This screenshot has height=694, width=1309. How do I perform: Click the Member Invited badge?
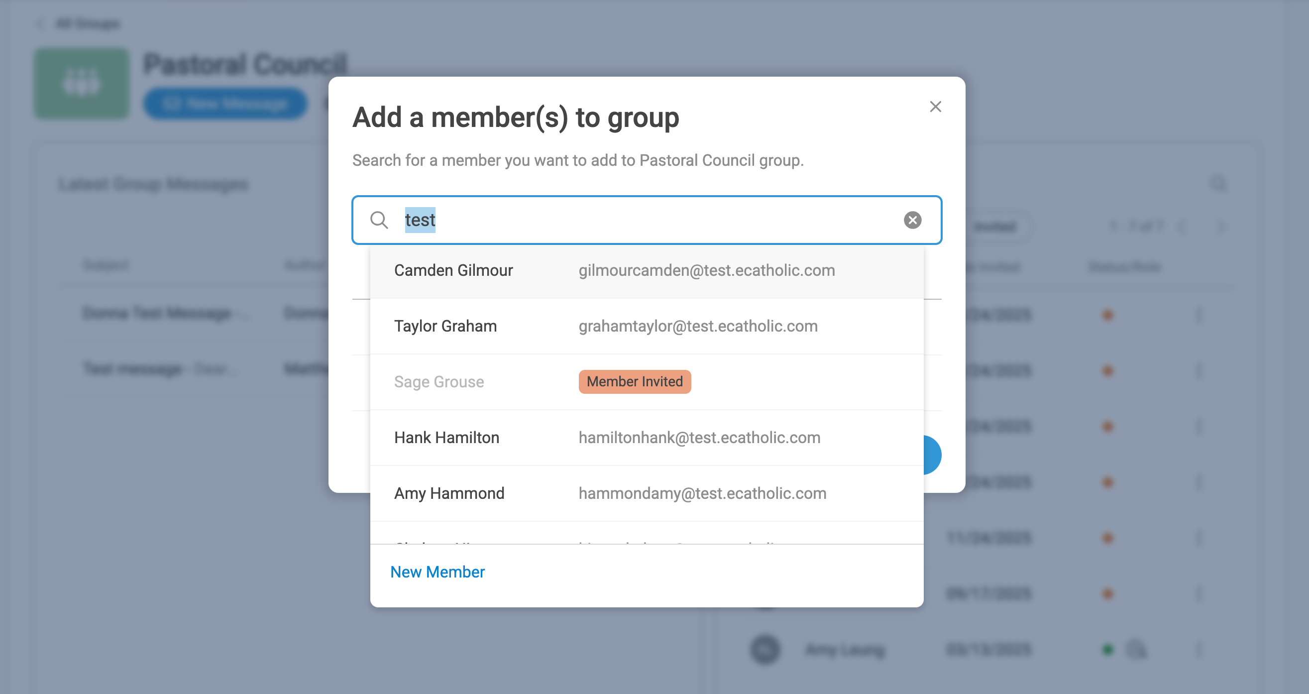(634, 382)
